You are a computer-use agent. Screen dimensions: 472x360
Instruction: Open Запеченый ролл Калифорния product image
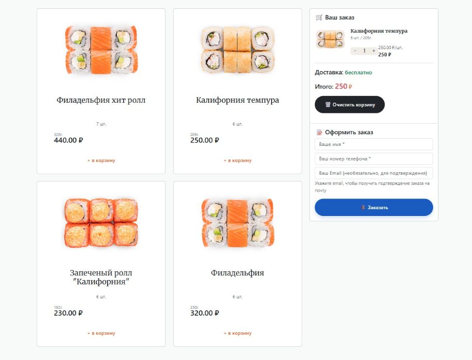(x=101, y=223)
